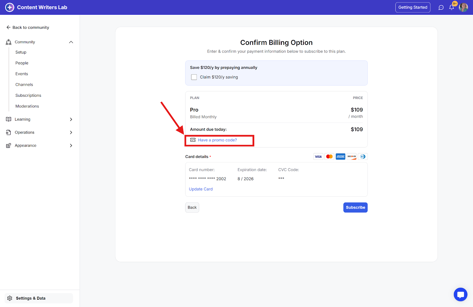
Task: Check the Claim $120/y saving box
Action: (x=194, y=77)
